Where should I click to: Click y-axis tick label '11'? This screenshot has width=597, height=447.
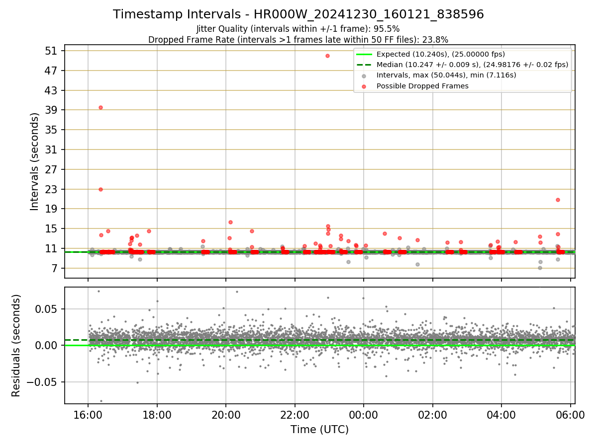pyautogui.click(x=51, y=248)
